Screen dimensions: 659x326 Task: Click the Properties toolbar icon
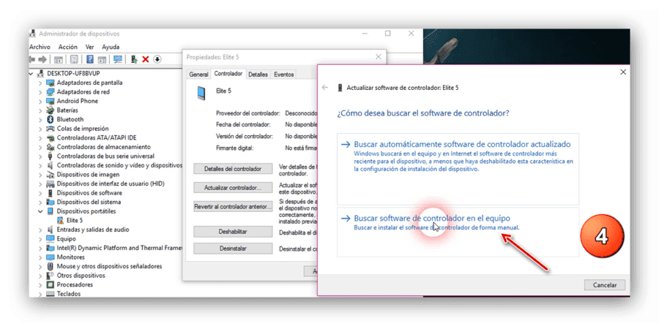(74, 59)
